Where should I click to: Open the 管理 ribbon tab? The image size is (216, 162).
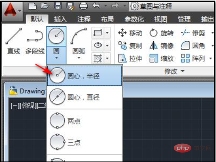[x=184, y=19]
